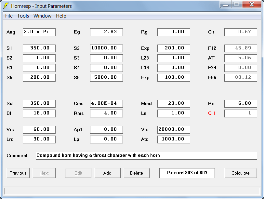Click the empty status bar panel
The width and height of the screenshot is (264, 199).
coord(132,192)
